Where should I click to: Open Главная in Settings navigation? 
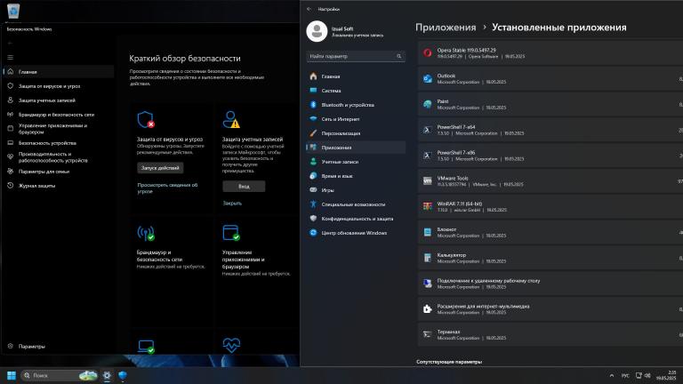point(356,76)
